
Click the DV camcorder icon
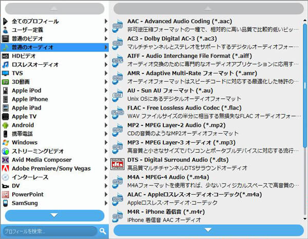[5, 186]
